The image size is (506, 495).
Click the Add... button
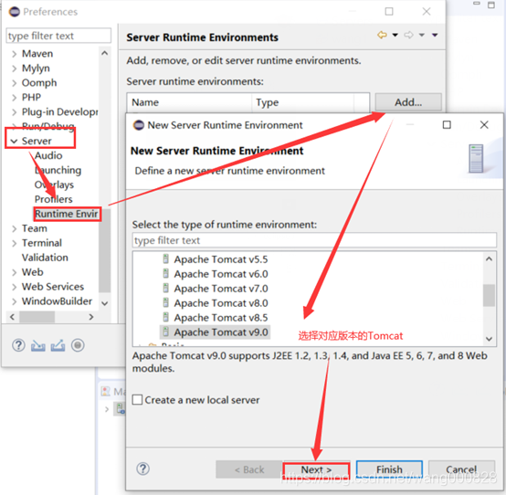point(408,102)
